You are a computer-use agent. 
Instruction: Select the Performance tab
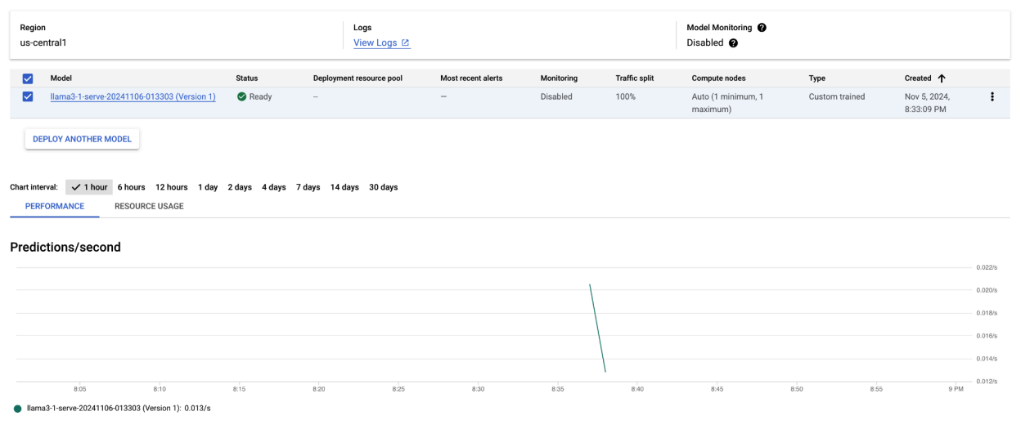click(x=55, y=206)
